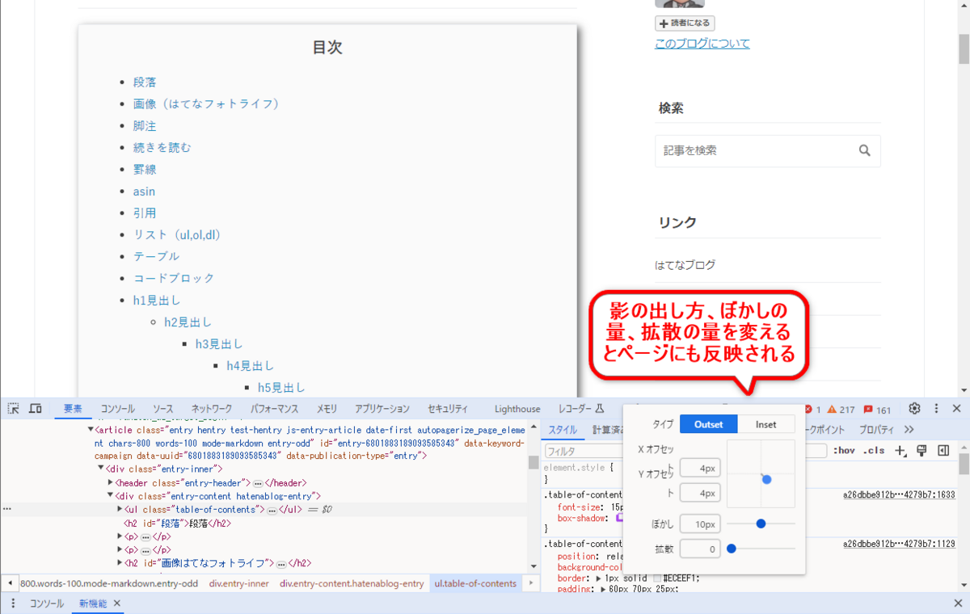The height and width of the screenshot is (614, 970).
Task: Toggle the computed styles sidebar icon
Action: tap(943, 451)
